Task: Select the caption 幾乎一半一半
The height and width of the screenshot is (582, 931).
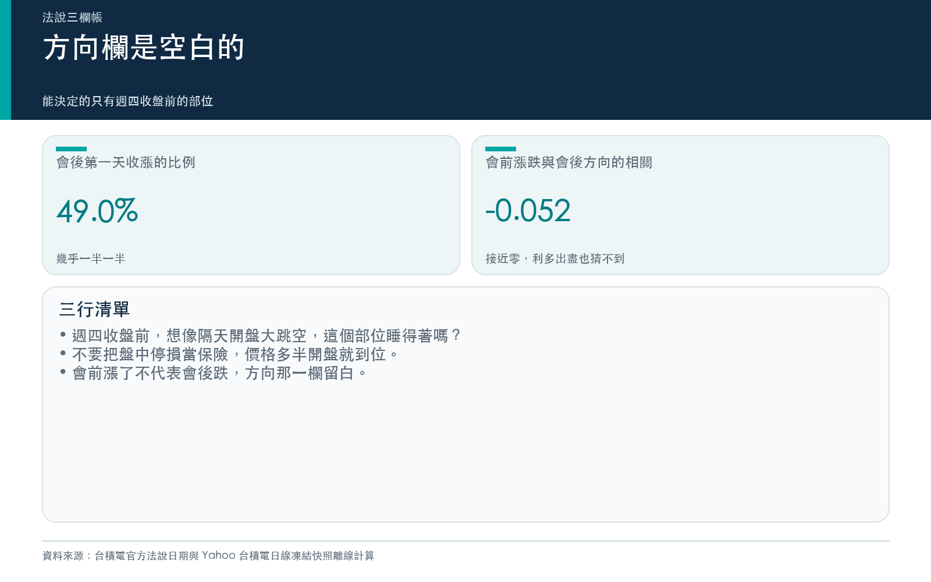Action: point(91,258)
